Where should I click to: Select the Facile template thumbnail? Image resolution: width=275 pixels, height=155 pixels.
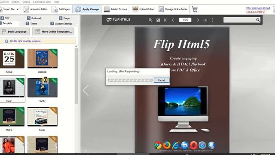click(43, 117)
